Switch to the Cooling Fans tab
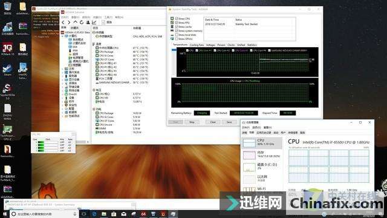 coord(197,45)
